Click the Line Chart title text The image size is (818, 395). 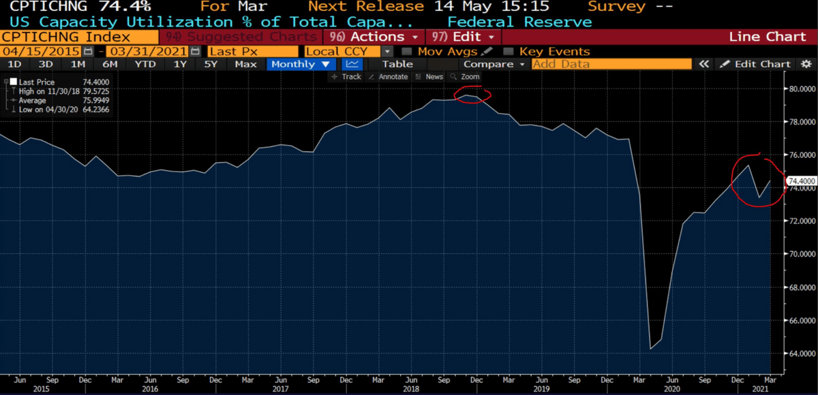click(x=768, y=37)
